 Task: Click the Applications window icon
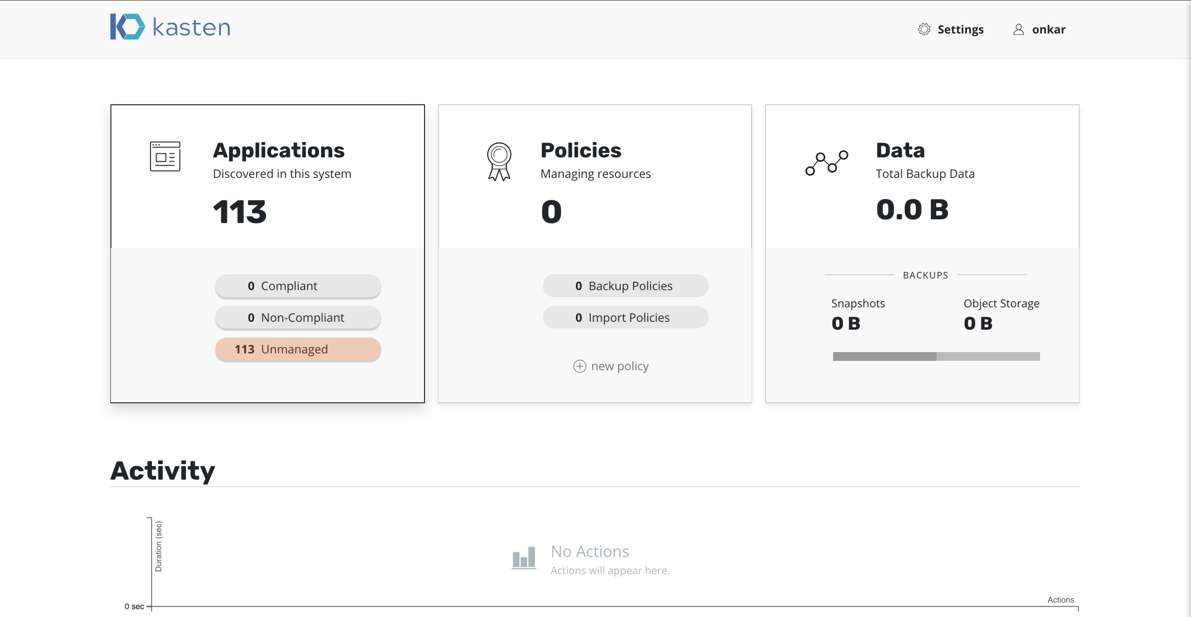[165, 156]
